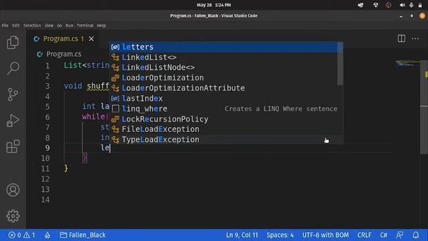Click 'Ln 9, Col 11' in status bar
Viewport: 428px width, 241px height.
[242, 235]
